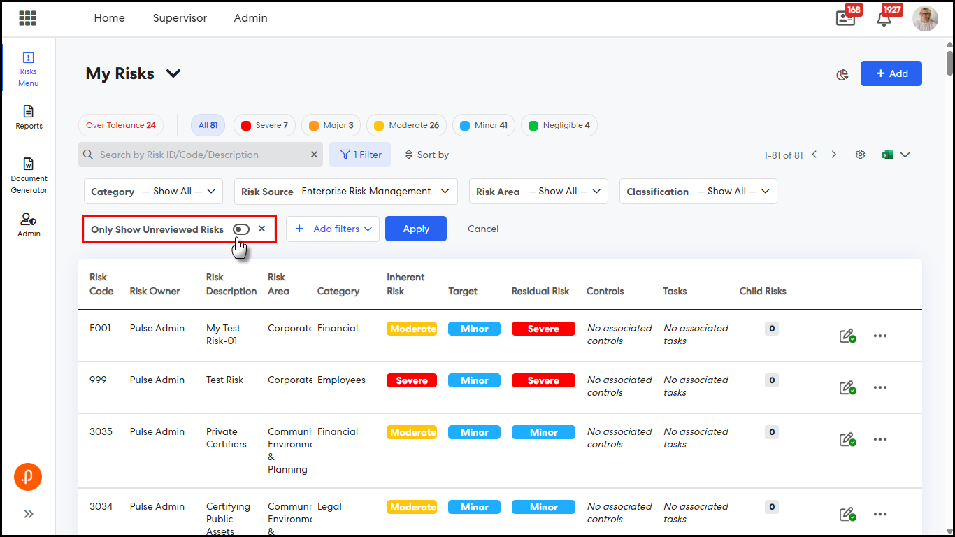Select the Over Tolerance 24 filter chip
The height and width of the screenshot is (537, 955).
pos(121,125)
